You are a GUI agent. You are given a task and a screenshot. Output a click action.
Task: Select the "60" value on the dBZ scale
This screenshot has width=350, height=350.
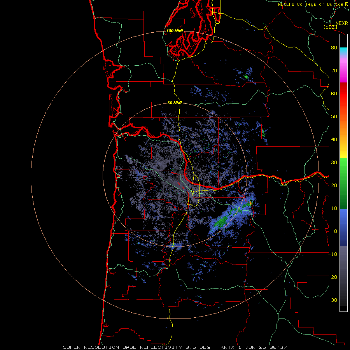[334, 93]
